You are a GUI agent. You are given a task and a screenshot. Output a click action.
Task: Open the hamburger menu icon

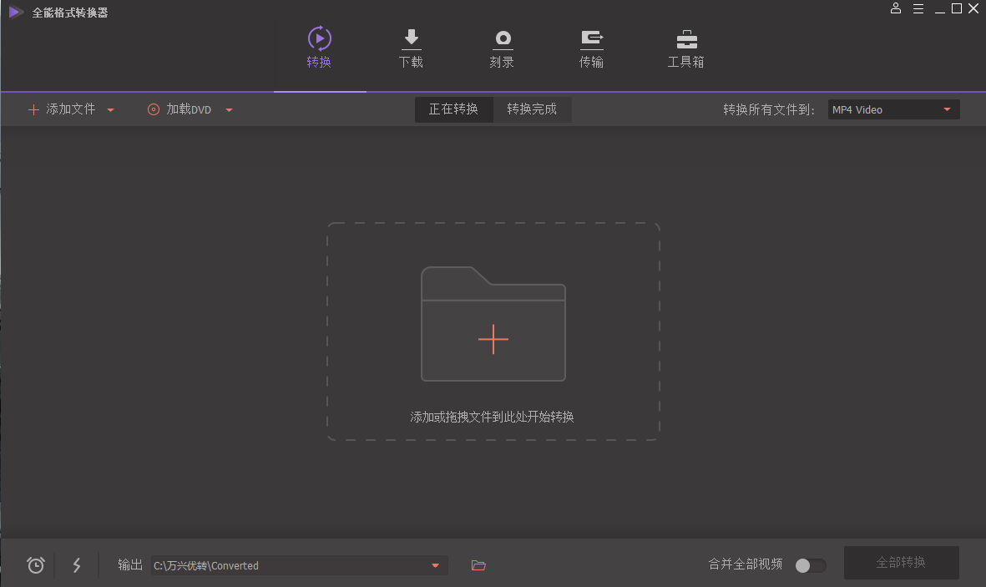(918, 9)
